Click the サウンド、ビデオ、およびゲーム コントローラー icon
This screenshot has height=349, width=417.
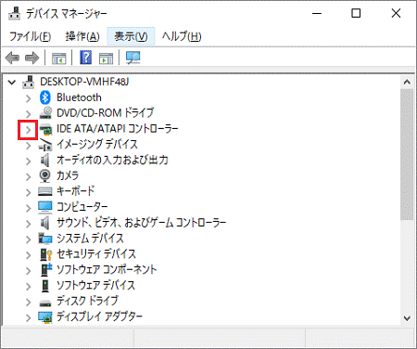click(45, 223)
